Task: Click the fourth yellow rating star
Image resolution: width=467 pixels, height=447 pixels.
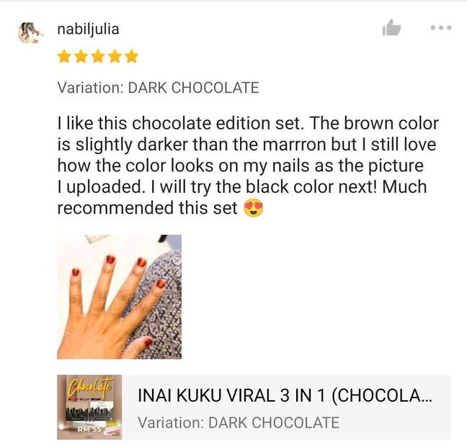Action: tap(115, 57)
